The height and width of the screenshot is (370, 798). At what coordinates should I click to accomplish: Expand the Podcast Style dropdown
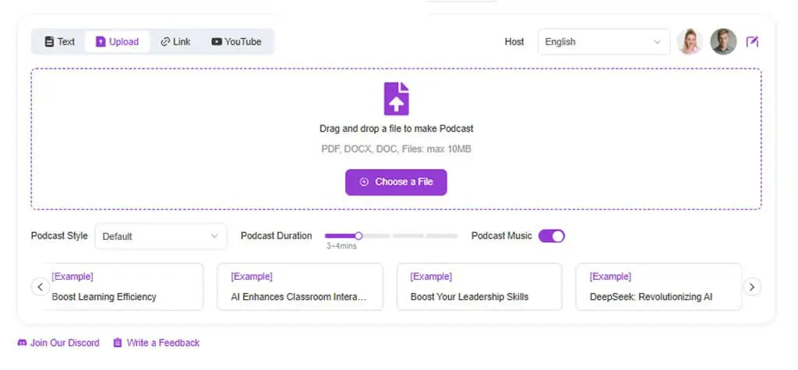click(x=161, y=236)
